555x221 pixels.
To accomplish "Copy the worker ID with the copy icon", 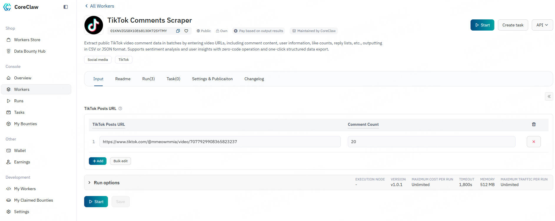I will click(x=178, y=31).
